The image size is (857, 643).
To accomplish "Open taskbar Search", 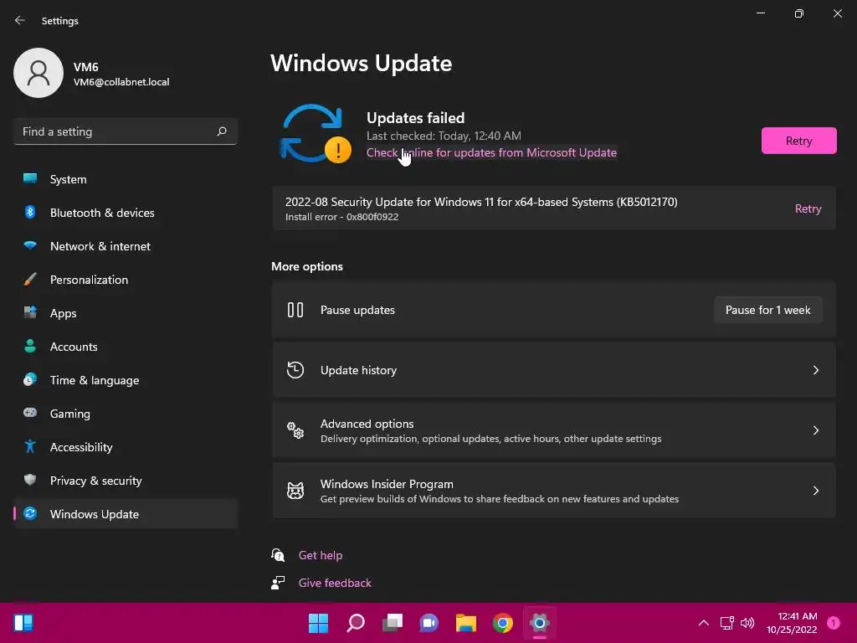I will coord(355,623).
